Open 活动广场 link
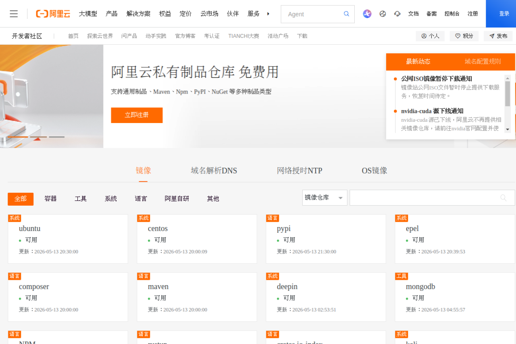516x344 pixels. tap(278, 36)
